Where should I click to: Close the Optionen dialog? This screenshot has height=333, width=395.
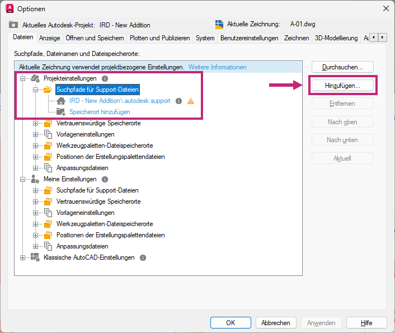[385, 8]
